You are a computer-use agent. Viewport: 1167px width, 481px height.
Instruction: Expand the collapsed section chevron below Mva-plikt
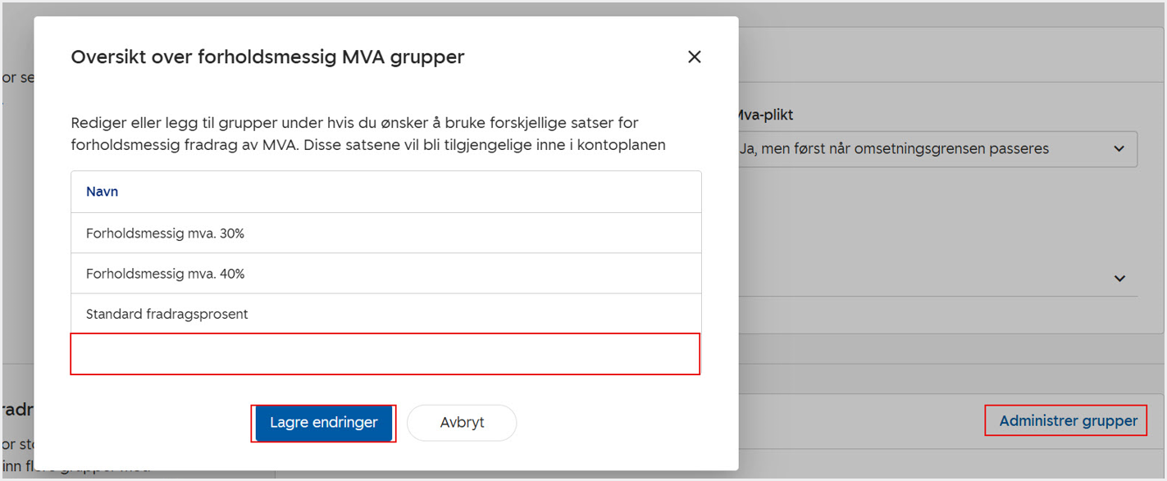(1119, 279)
